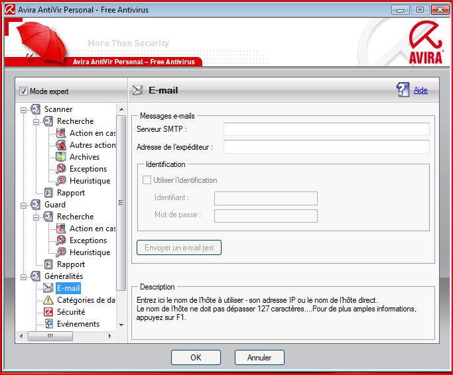Screen dimensions: 453x375
Task: Click the Adresse de l'expéditeur field
Action: pyautogui.click(x=326, y=147)
